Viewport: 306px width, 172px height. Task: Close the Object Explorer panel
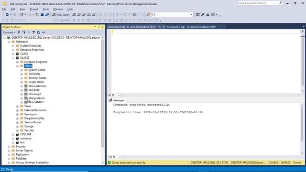[102, 27]
